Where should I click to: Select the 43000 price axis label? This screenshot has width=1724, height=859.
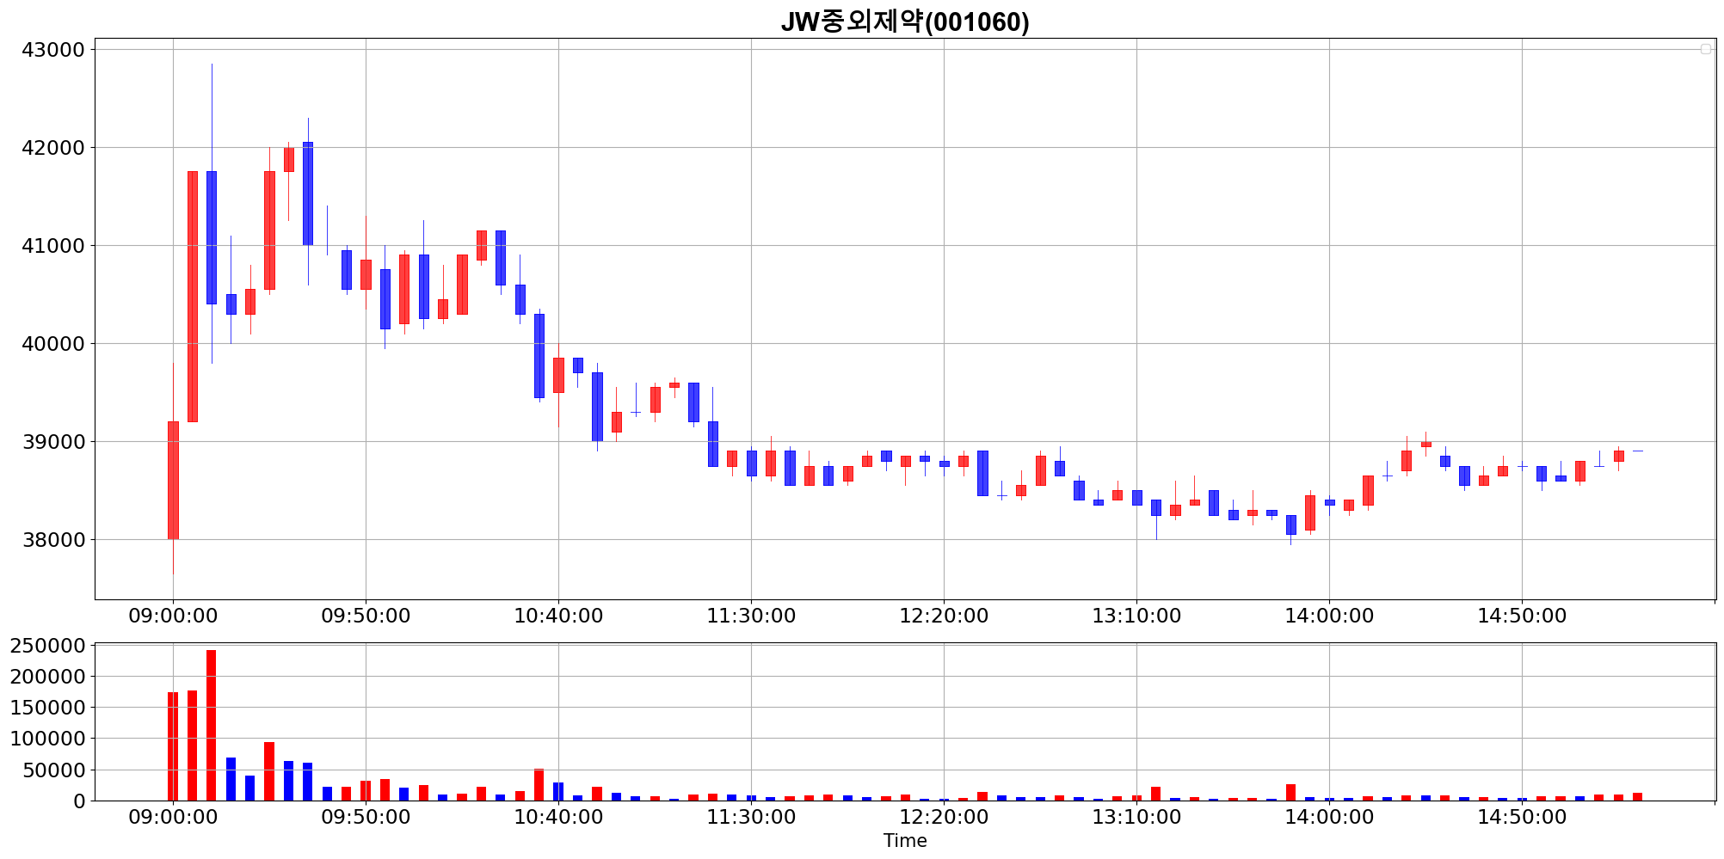52,50
